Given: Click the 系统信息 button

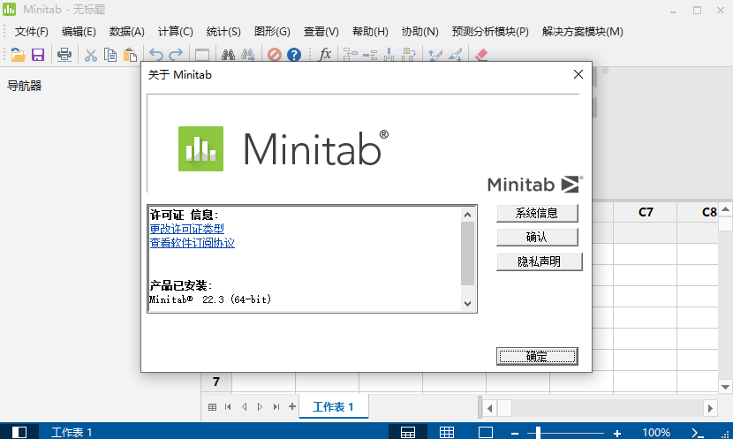Looking at the screenshot, I should [x=537, y=213].
